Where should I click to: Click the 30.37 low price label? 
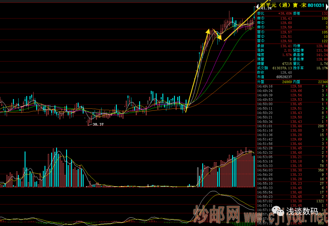(x=98, y=124)
